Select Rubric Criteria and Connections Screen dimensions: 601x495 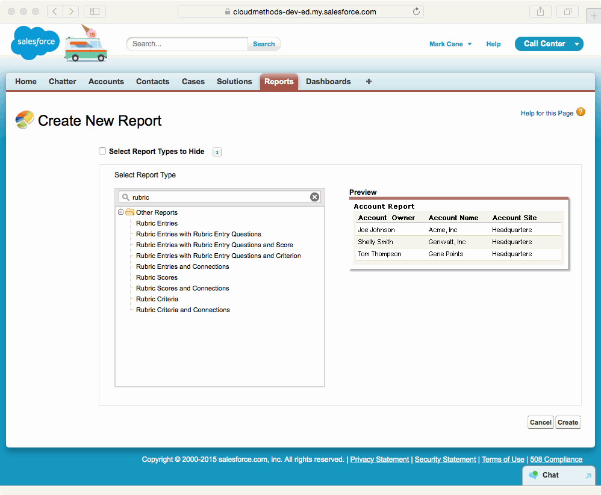[x=183, y=310]
